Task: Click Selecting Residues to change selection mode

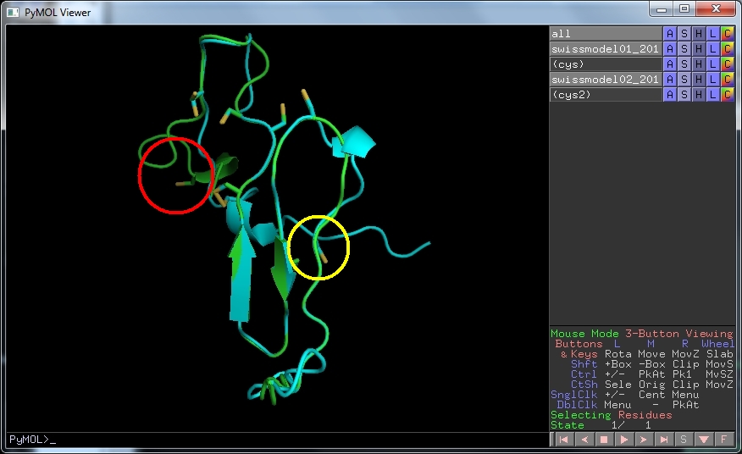Action: 611,415
